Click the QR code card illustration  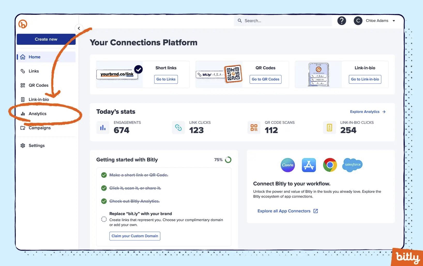pyautogui.click(x=219, y=75)
